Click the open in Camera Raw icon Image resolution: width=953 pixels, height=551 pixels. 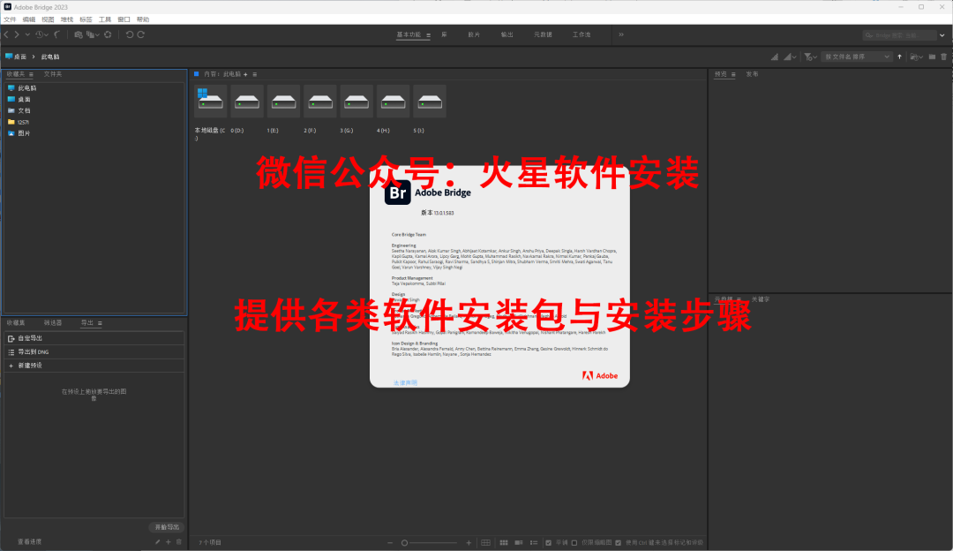(x=108, y=34)
